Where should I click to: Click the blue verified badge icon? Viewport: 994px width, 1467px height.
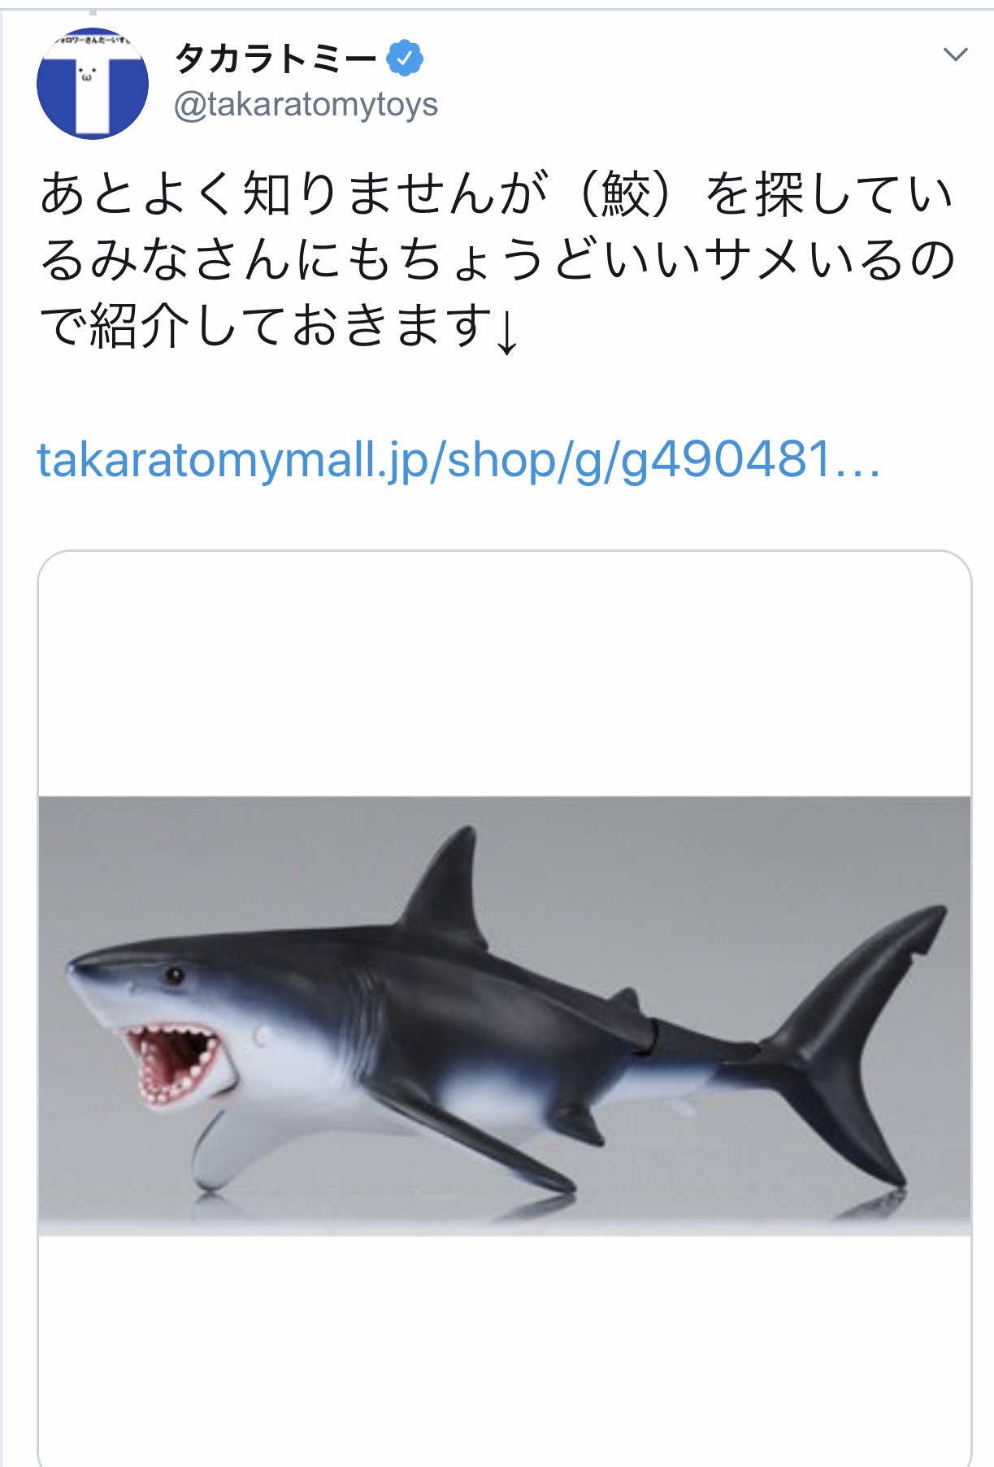click(x=404, y=59)
